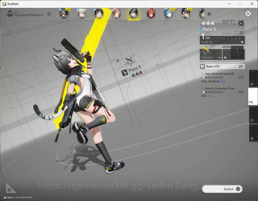Image resolution: width=258 pixels, height=201 pixels.
Task: Click the floating Peco 5 tag's handcannon icon
Action: click(x=124, y=73)
